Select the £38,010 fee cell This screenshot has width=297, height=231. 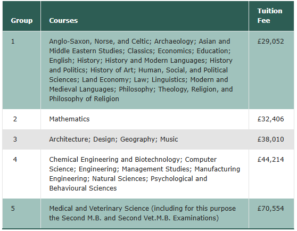pos(271,139)
